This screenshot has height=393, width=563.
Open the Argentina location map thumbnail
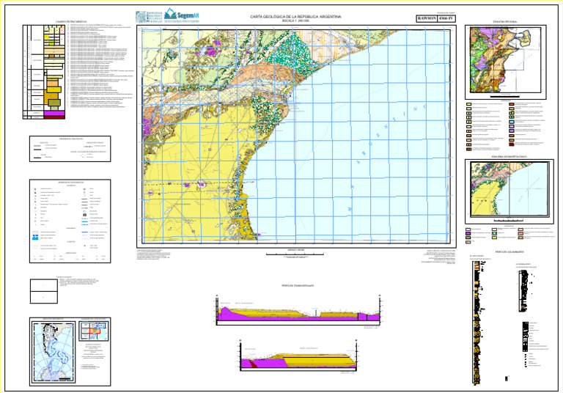coord(54,352)
